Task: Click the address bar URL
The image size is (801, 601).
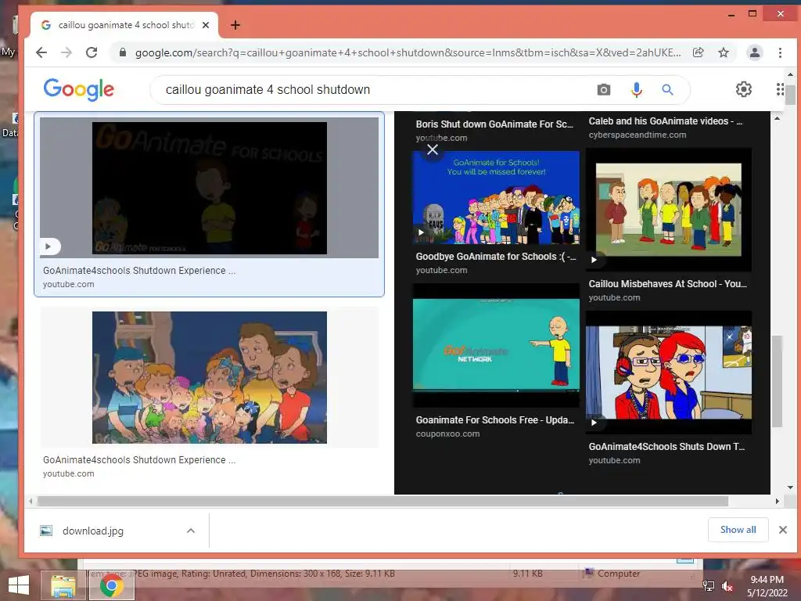Action: (x=408, y=52)
